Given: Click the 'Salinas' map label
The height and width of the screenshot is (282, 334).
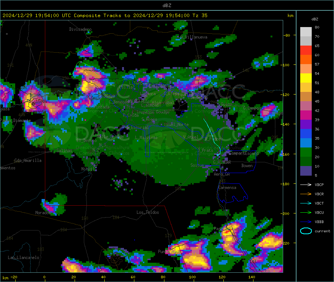Looking at the screenshot, I should pos(64,150).
